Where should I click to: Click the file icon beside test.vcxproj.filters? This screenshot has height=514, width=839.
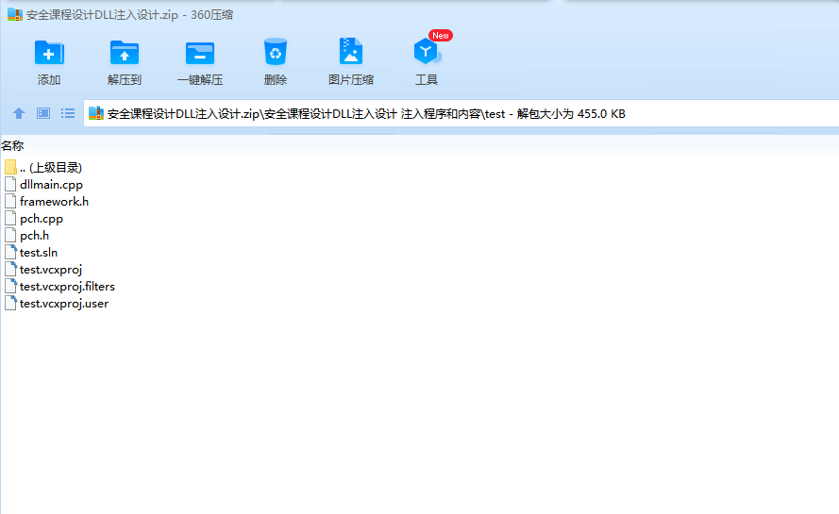pyautogui.click(x=10, y=287)
